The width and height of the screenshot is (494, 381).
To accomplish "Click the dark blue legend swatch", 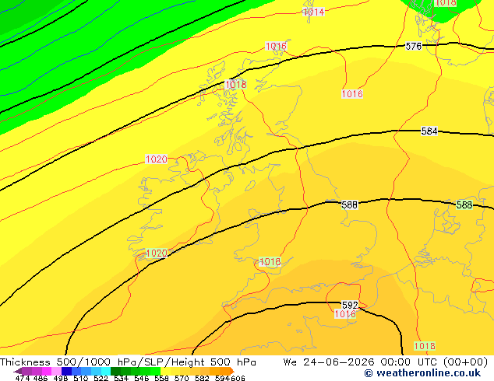I will [x=66, y=371].
